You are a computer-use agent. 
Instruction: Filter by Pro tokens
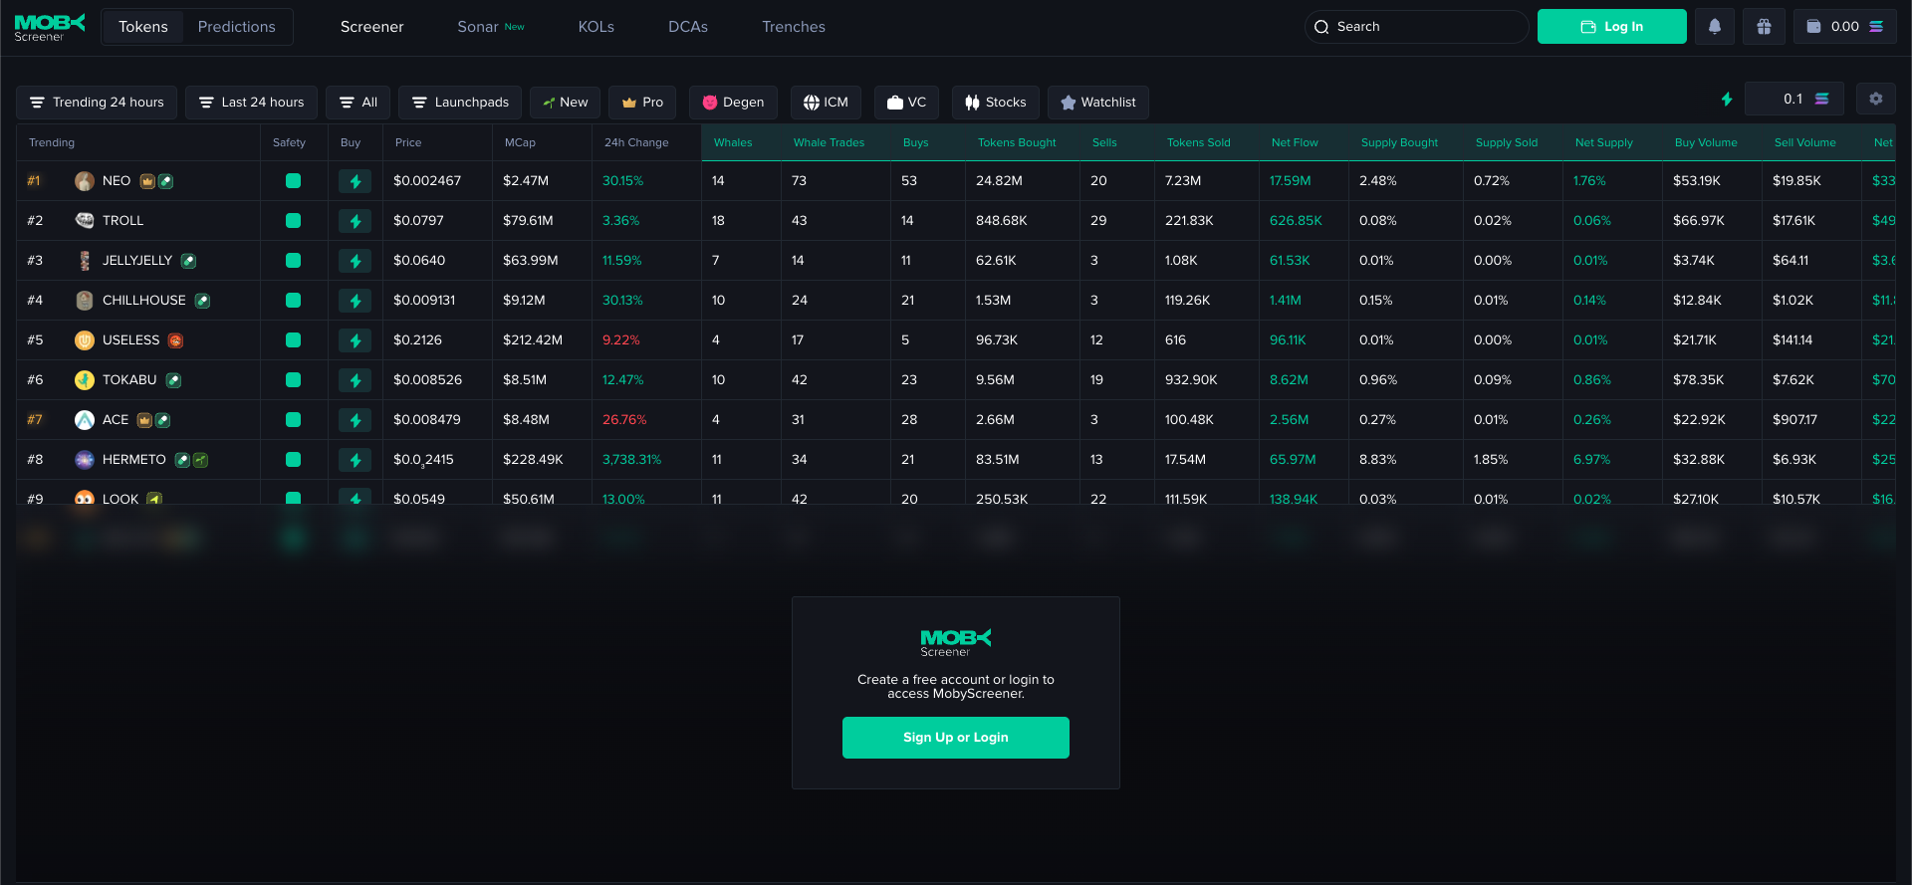tap(642, 103)
